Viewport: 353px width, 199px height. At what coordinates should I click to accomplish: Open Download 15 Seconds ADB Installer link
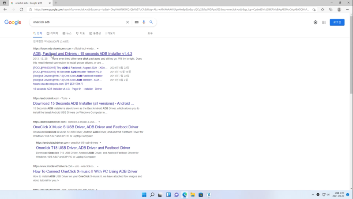83,103
